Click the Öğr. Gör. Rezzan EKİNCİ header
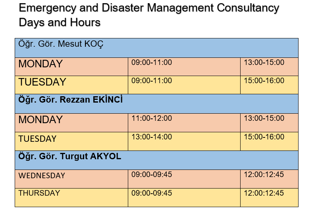 click(70, 100)
